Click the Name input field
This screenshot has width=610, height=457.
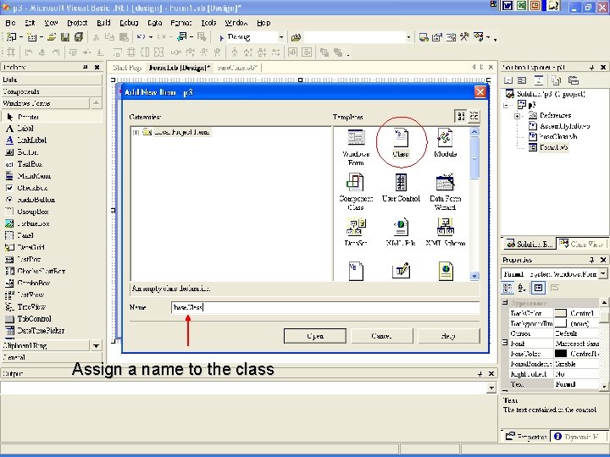pyautogui.click(x=325, y=307)
